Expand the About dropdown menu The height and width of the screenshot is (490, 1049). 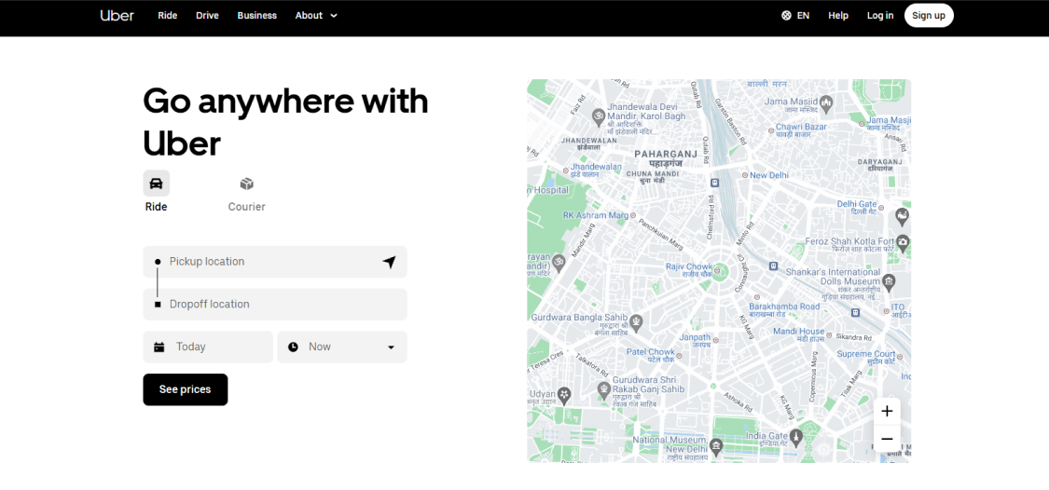[x=316, y=16]
